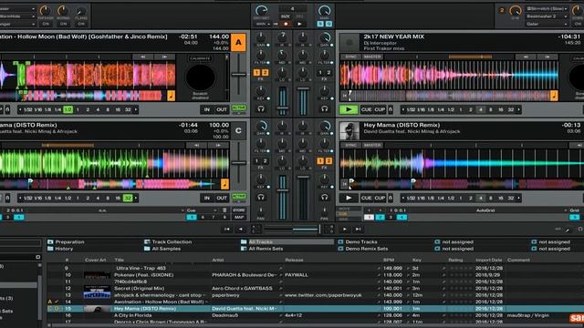Adjust the deck A tempo fader
The image size is (584, 328).
pyautogui.click(x=238, y=75)
